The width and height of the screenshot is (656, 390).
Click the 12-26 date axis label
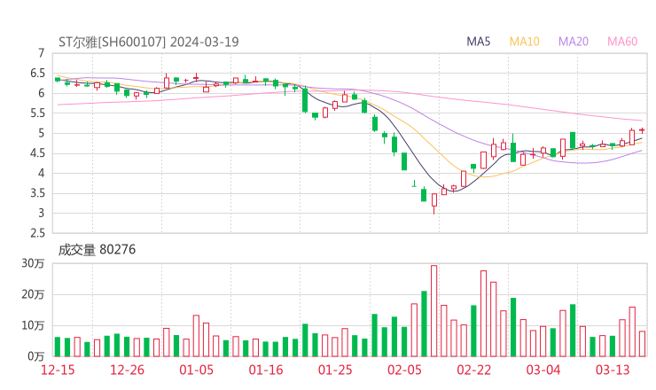pyautogui.click(x=127, y=370)
